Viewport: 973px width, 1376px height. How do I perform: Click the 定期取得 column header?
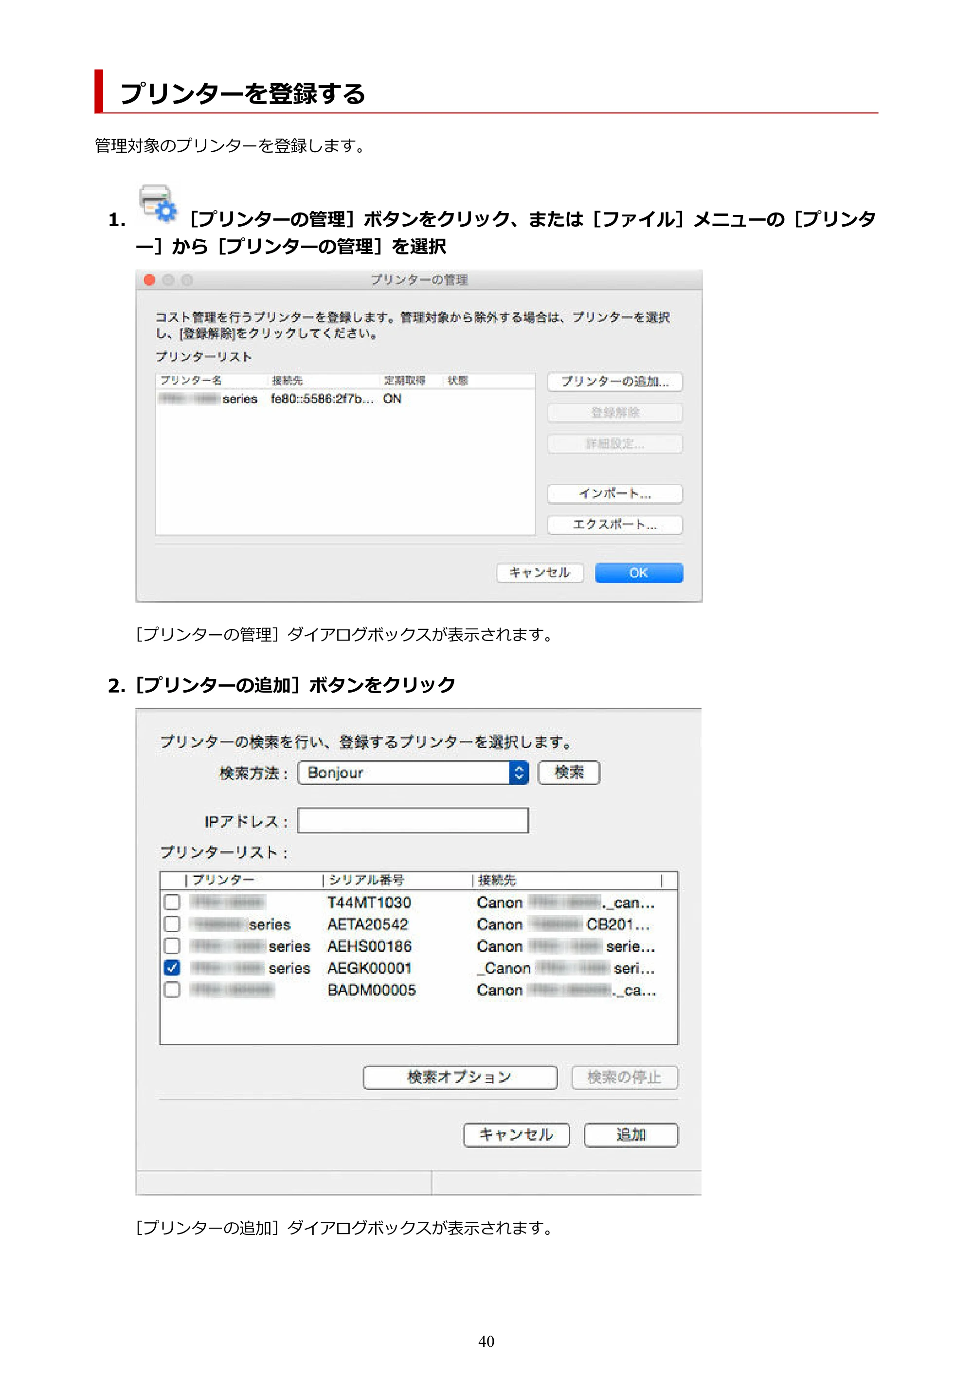(x=405, y=380)
